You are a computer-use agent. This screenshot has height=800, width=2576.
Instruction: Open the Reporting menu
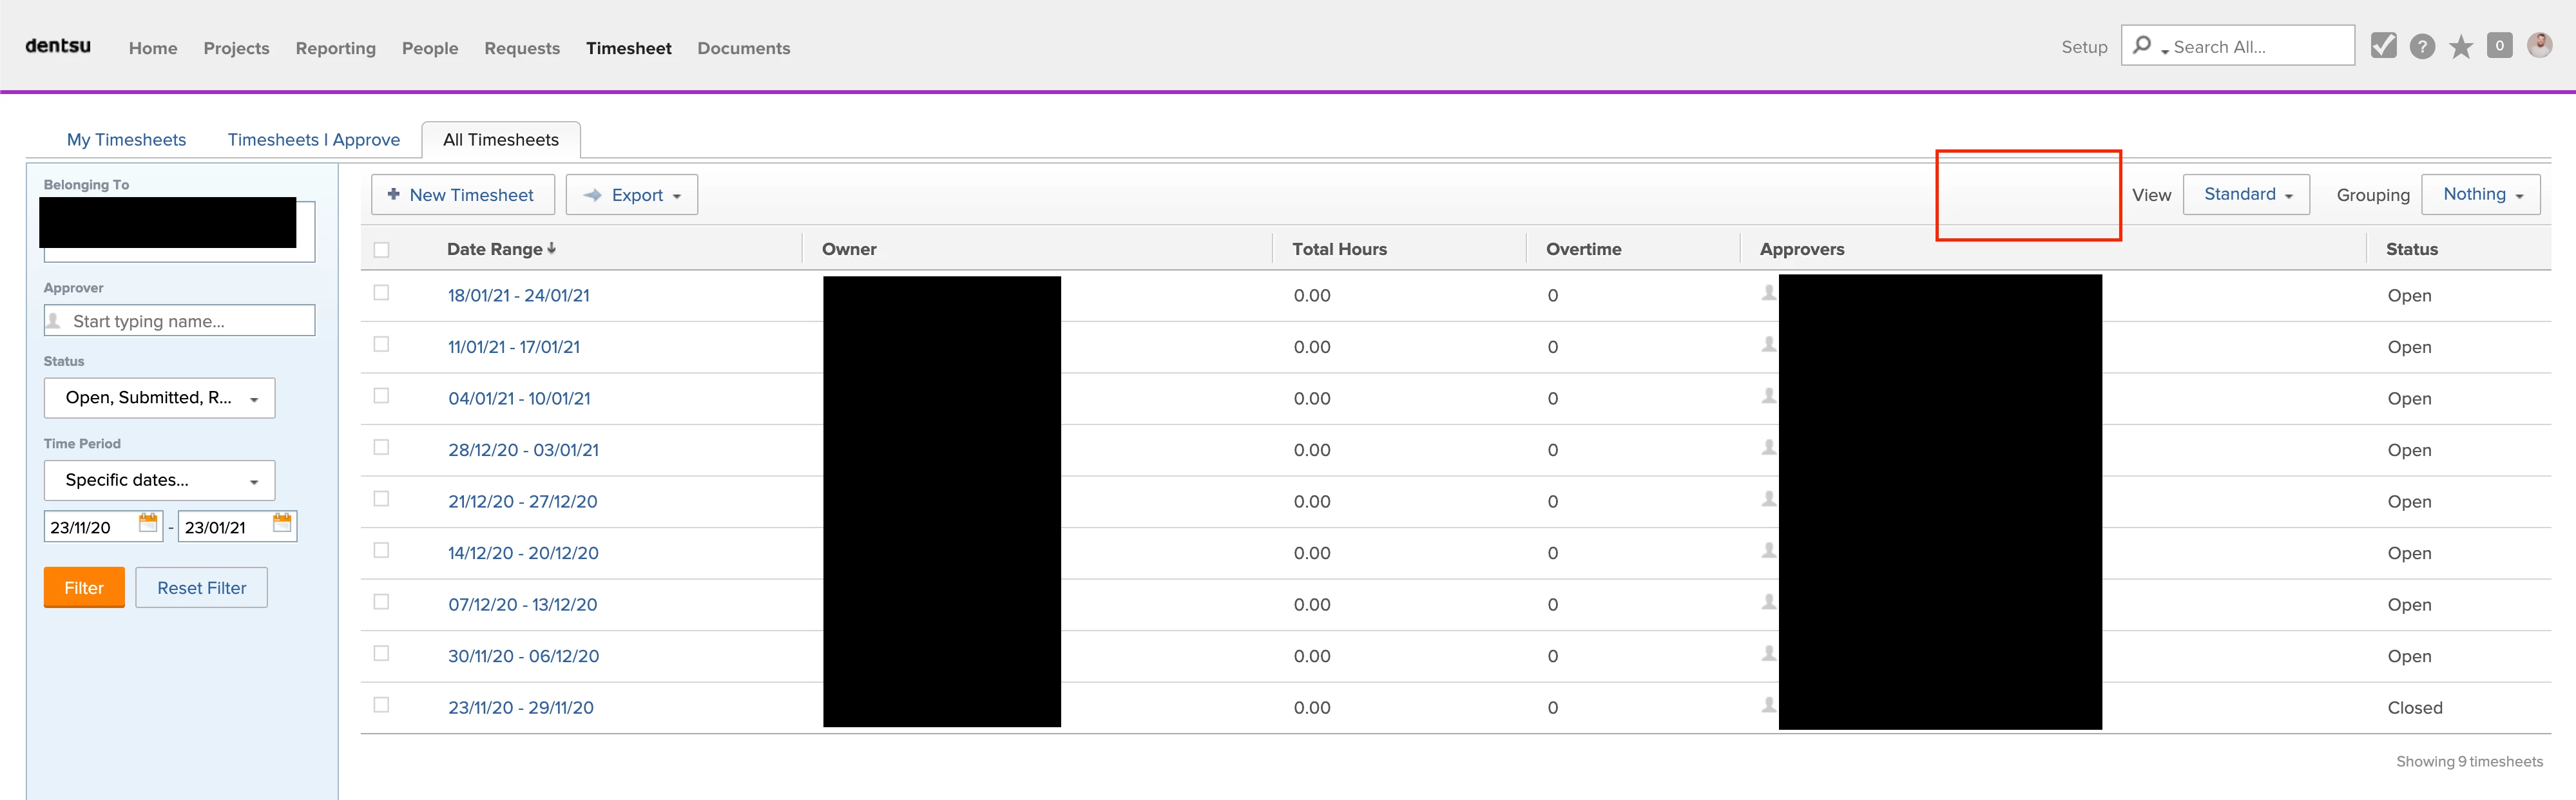(335, 48)
